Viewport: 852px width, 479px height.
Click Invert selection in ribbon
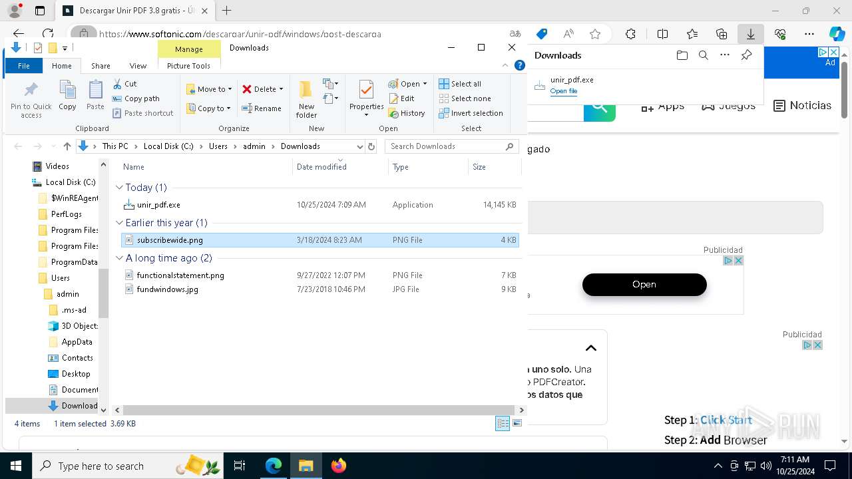[471, 113]
